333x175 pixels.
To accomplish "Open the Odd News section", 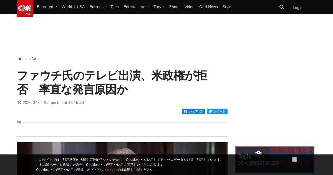I will click(x=208, y=7).
